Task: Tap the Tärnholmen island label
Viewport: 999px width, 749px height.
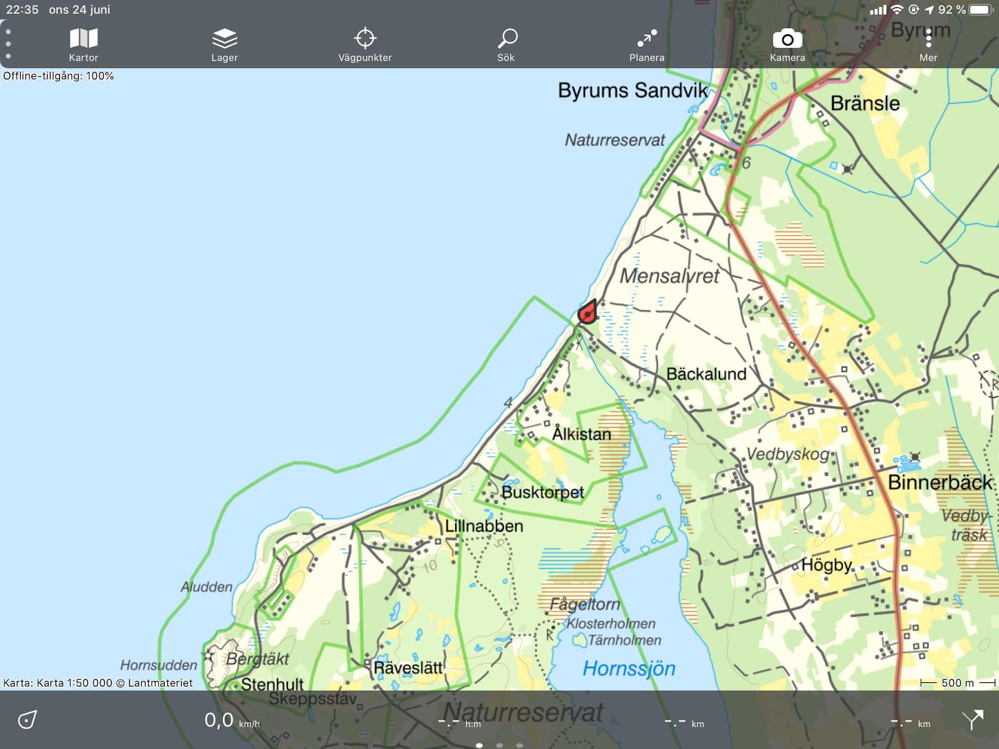Action: pyautogui.click(x=624, y=640)
